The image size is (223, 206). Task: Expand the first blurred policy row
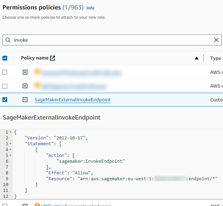[x=25, y=72]
